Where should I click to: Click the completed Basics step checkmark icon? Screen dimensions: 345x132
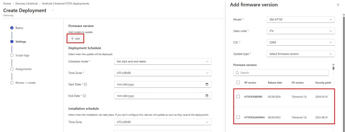click(x=12, y=28)
